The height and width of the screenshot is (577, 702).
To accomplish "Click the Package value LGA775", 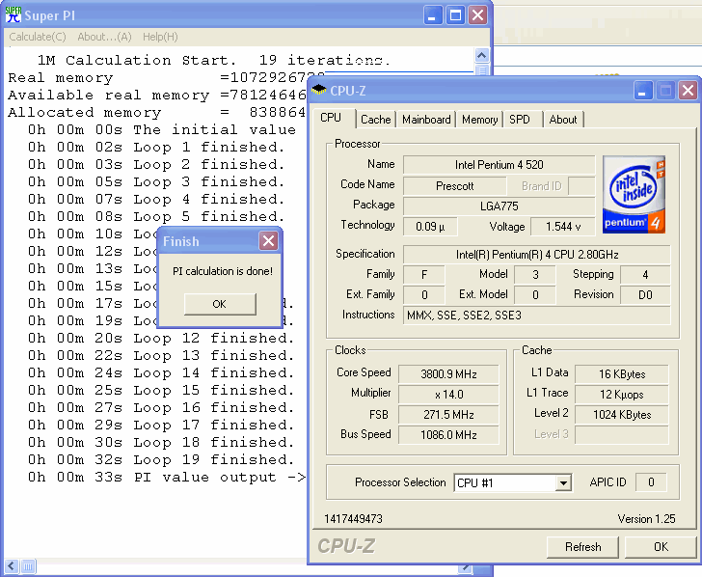I will pyautogui.click(x=499, y=206).
